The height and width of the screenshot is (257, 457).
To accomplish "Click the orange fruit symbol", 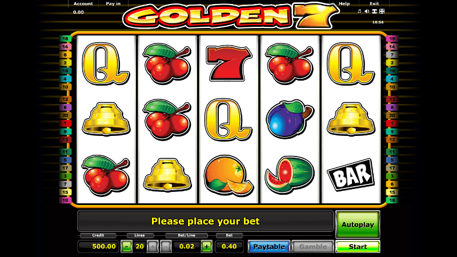I will [228, 176].
